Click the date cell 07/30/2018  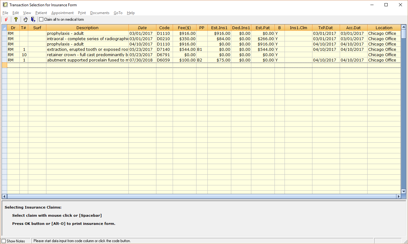142,60
